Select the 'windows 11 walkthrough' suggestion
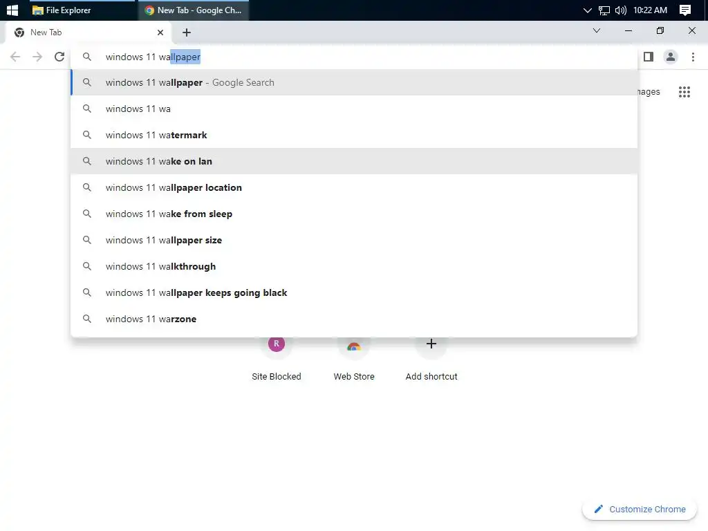The height and width of the screenshot is (531, 708). coord(354,266)
